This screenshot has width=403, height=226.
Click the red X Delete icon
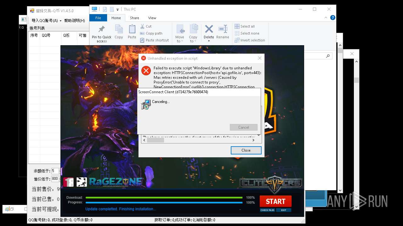(x=209, y=29)
